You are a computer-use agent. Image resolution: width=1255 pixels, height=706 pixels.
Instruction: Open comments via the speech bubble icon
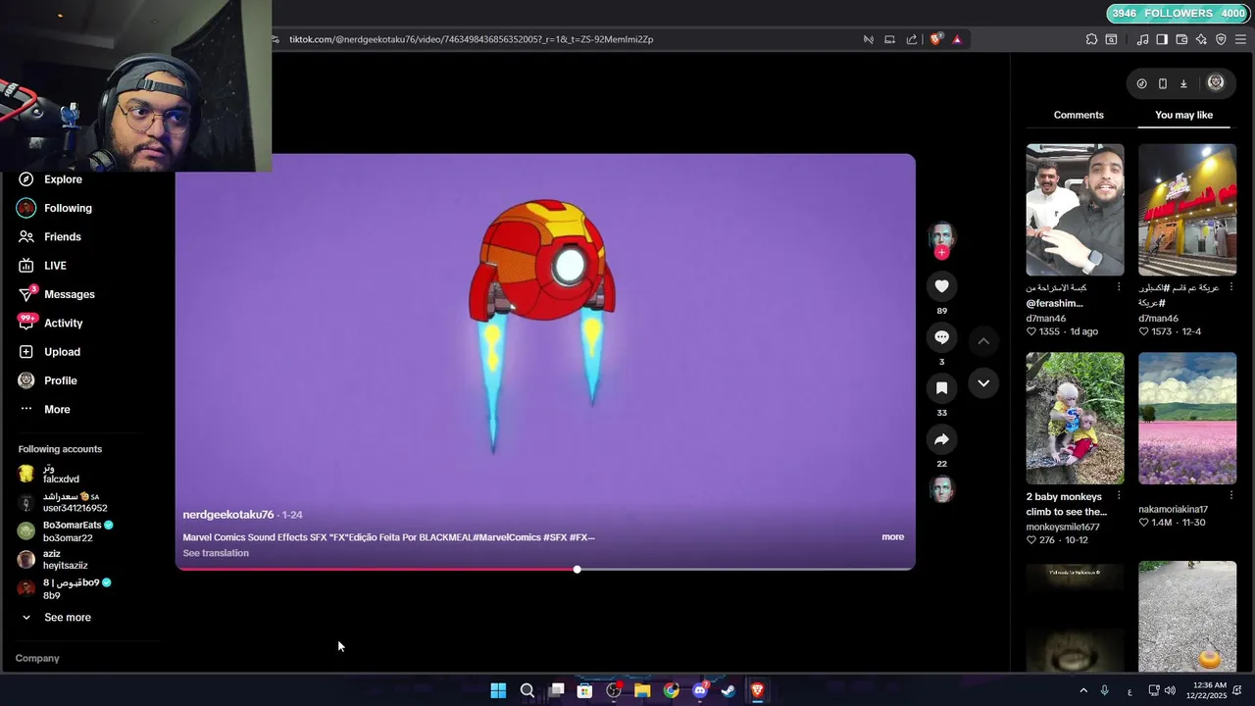(x=941, y=336)
